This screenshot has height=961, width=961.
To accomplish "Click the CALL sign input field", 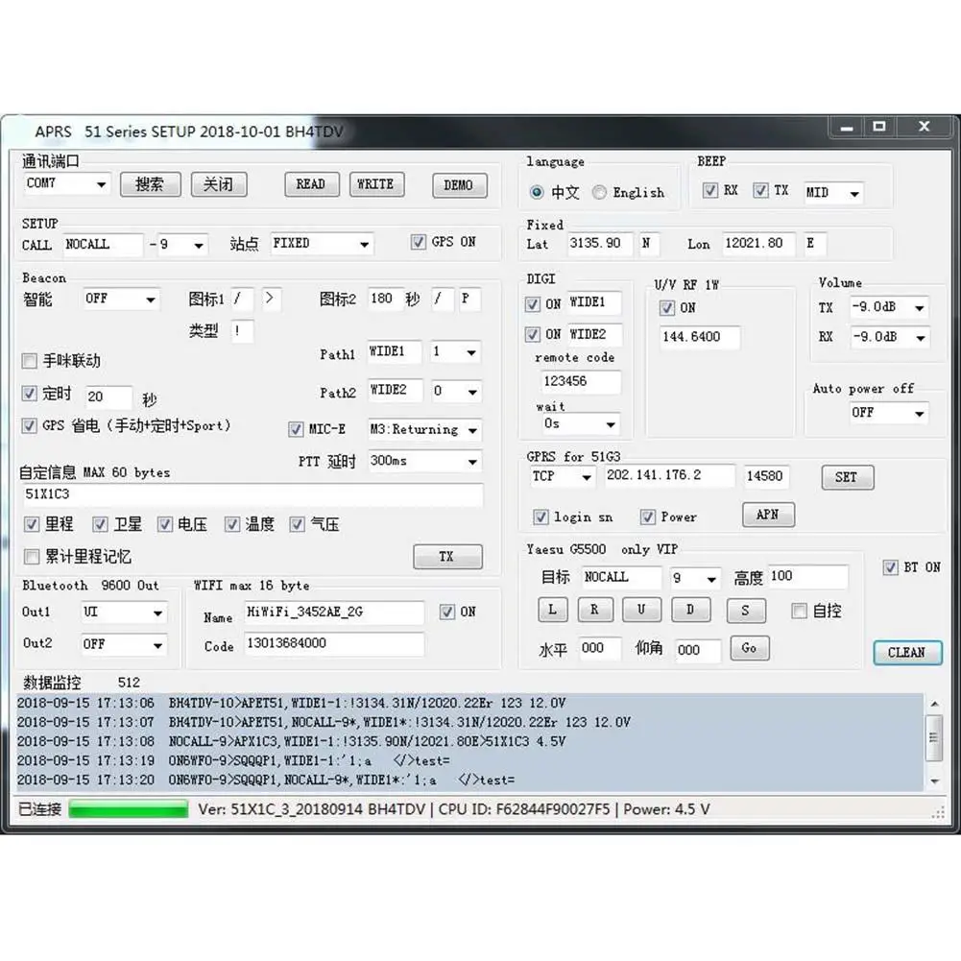I will click(x=102, y=245).
